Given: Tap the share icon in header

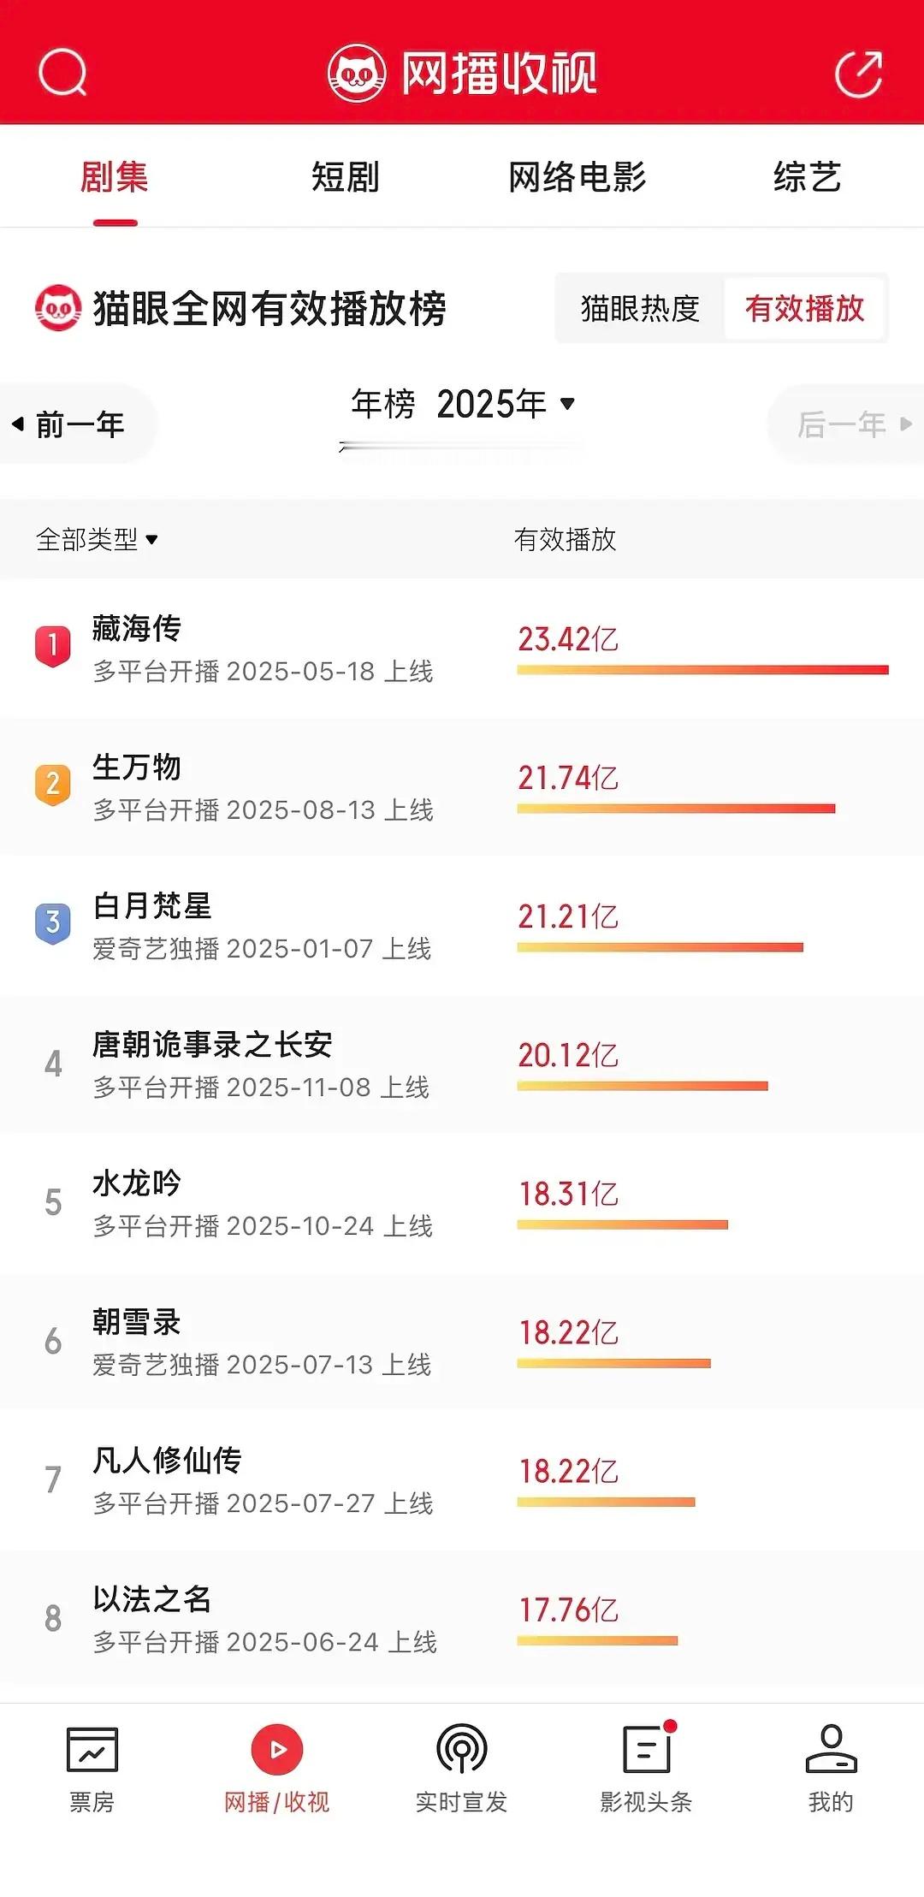Looking at the screenshot, I should click(x=859, y=74).
